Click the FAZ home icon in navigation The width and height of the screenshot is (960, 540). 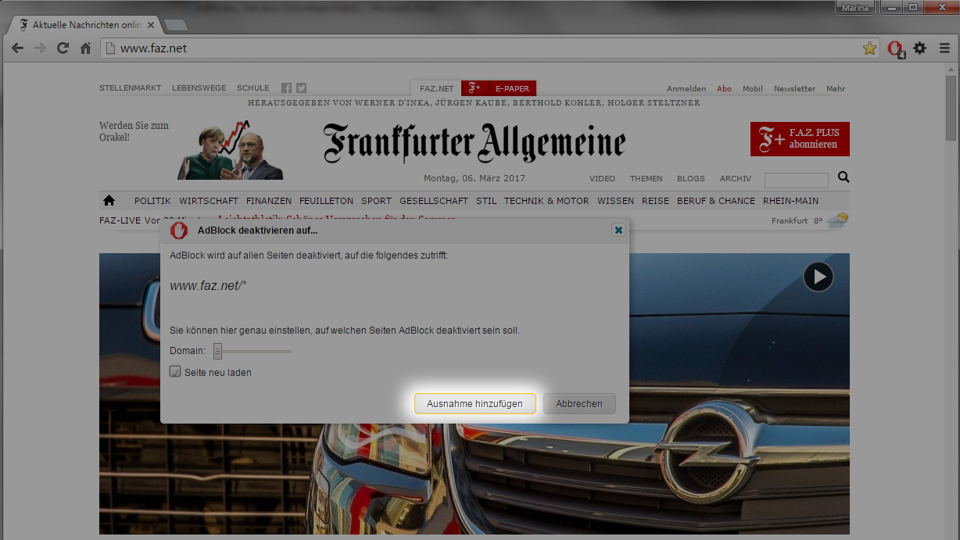click(109, 201)
